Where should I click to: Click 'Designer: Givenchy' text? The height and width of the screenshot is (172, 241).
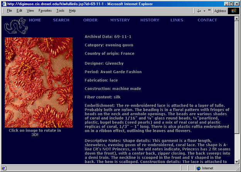pos(104,63)
